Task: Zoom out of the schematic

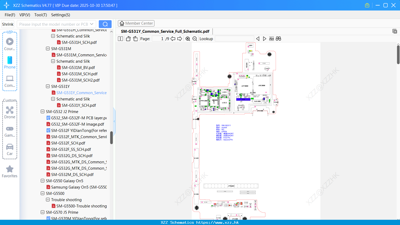Action: (195, 39)
